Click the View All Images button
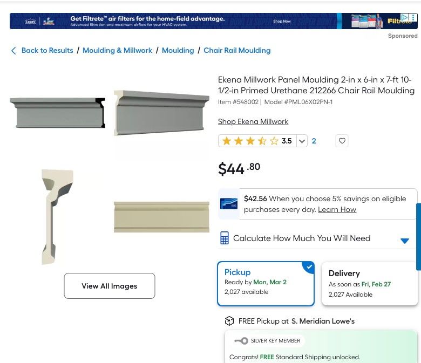 point(110,286)
